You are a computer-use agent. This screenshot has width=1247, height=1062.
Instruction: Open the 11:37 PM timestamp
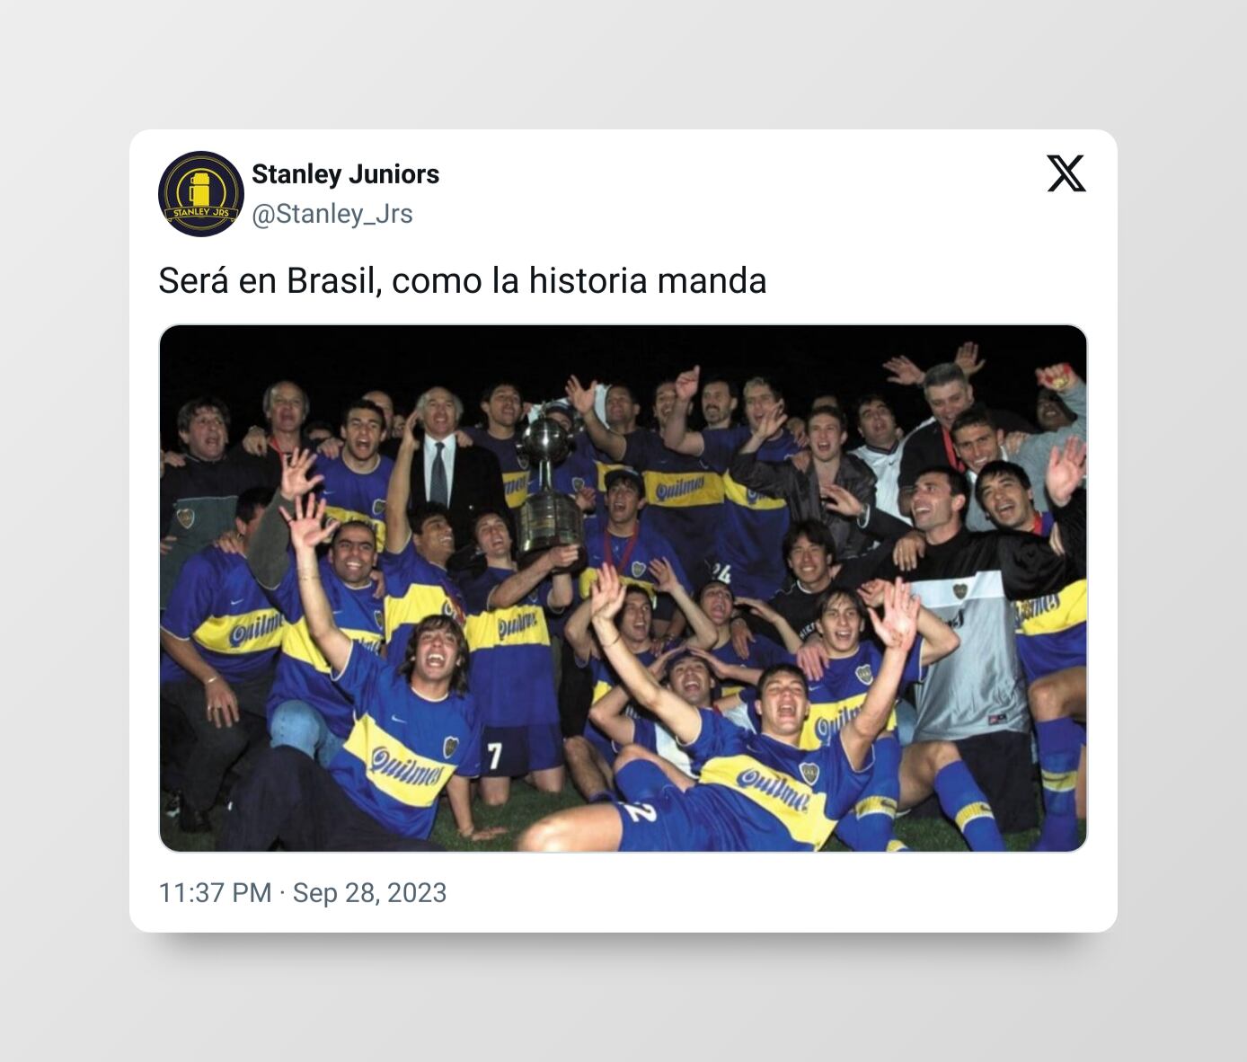coord(215,893)
